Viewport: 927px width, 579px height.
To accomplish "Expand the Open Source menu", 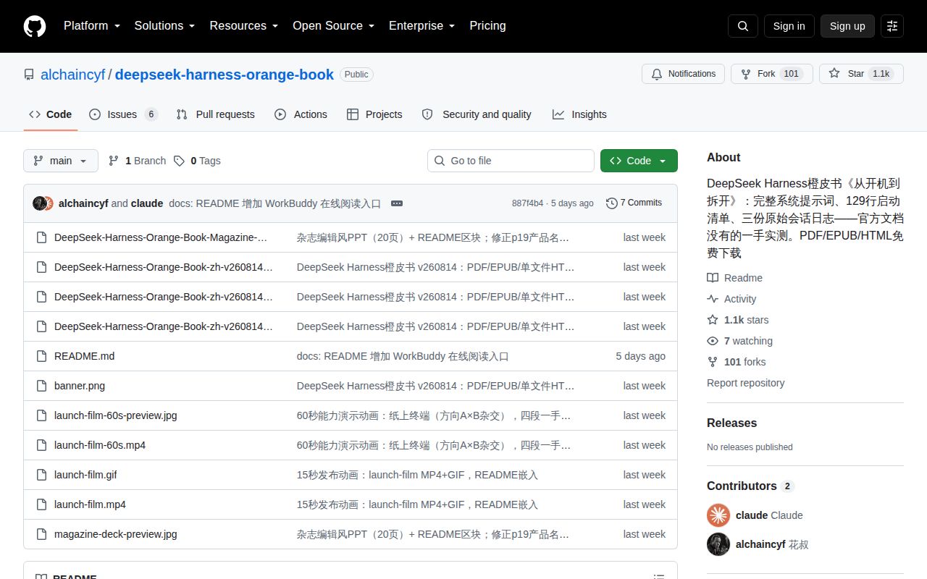I will [x=333, y=26].
